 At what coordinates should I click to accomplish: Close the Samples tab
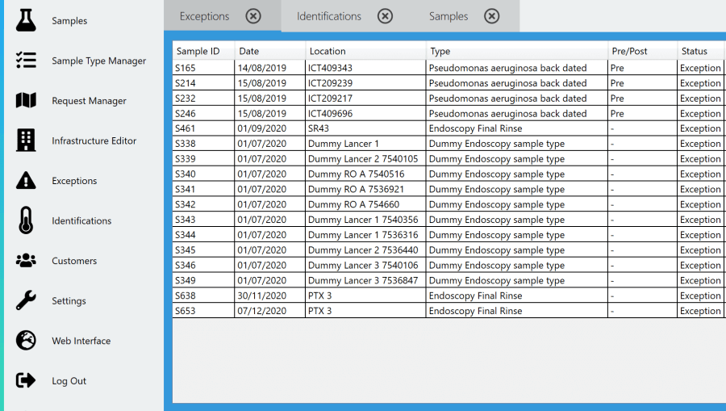pyautogui.click(x=492, y=16)
